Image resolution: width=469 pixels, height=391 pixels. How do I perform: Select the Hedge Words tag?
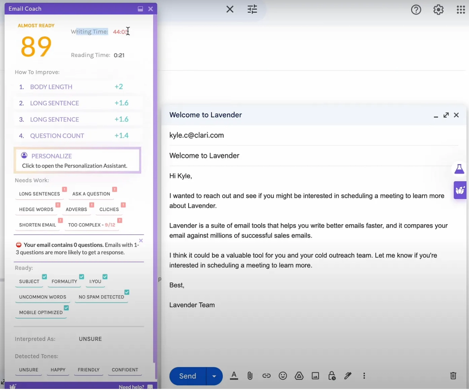36,209
